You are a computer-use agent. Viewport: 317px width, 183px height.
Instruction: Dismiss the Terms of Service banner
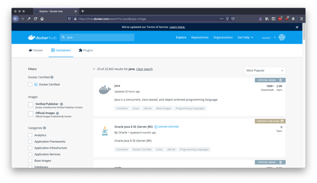pos(297,27)
